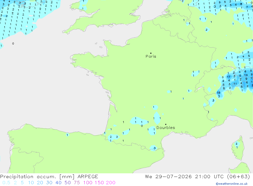Click the Dourbies location dot marker

point(166,124)
